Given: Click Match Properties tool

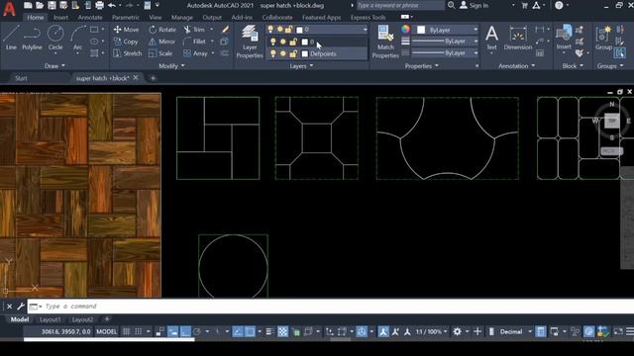Looking at the screenshot, I should click(385, 42).
